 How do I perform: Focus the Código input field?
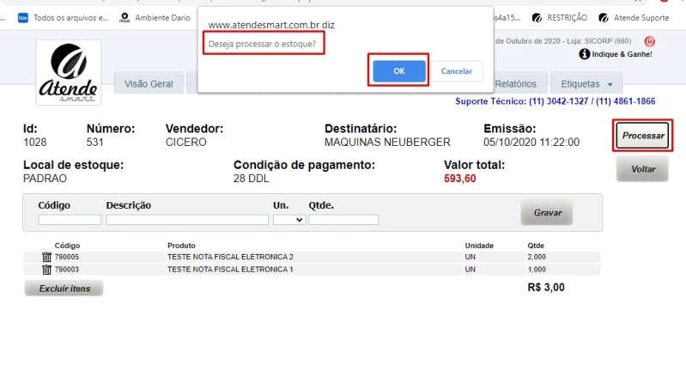(x=70, y=220)
